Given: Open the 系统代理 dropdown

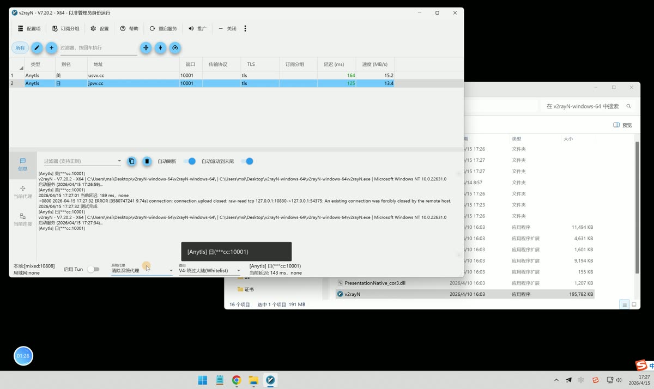Looking at the screenshot, I should (142, 270).
